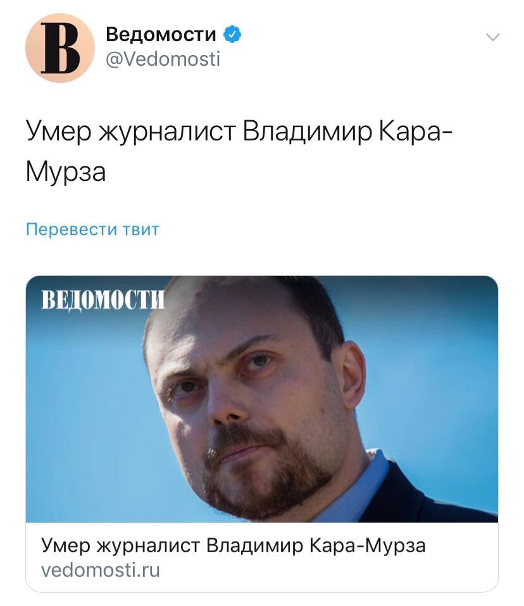The width and height of the screenshot is (524, 606).
Task: Open the Ведомости round profile avatar
Action: click(x=60, y=48)
